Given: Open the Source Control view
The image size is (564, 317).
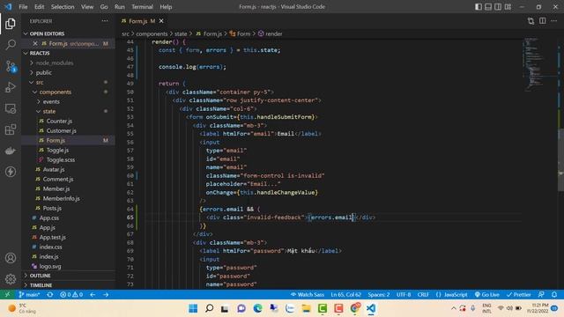Looking at the screenshot, I should (x=11, y=66).
